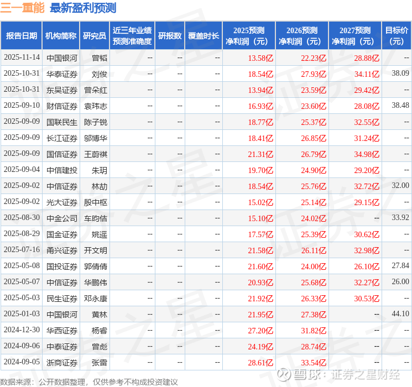Select analyst 华鹏伟 cell

96,283
